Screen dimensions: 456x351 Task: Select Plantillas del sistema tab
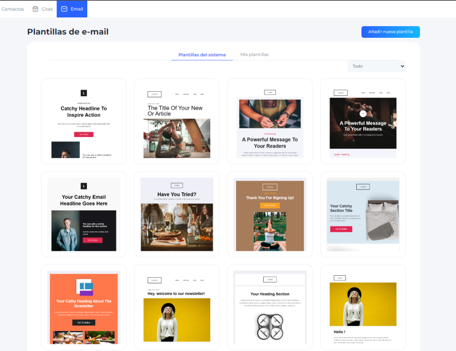pyautogui.click(x=202, y=55)
